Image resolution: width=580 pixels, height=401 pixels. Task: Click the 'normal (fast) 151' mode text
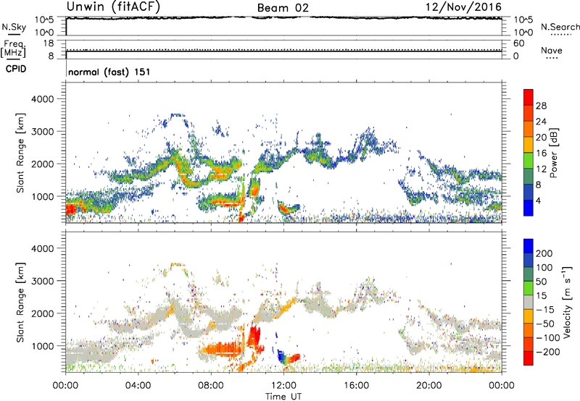pos(109,72)
